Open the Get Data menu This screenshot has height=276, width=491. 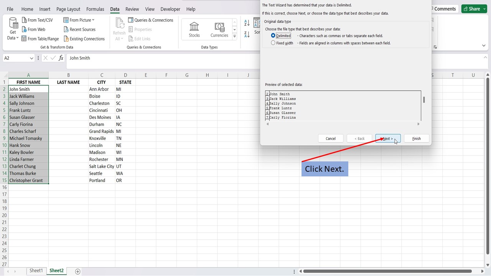click(13, 29)
